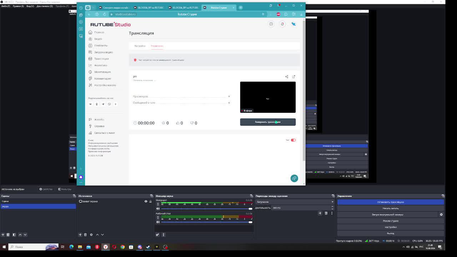Click the Рабочий стол volume slider

[x=207, y=222]
